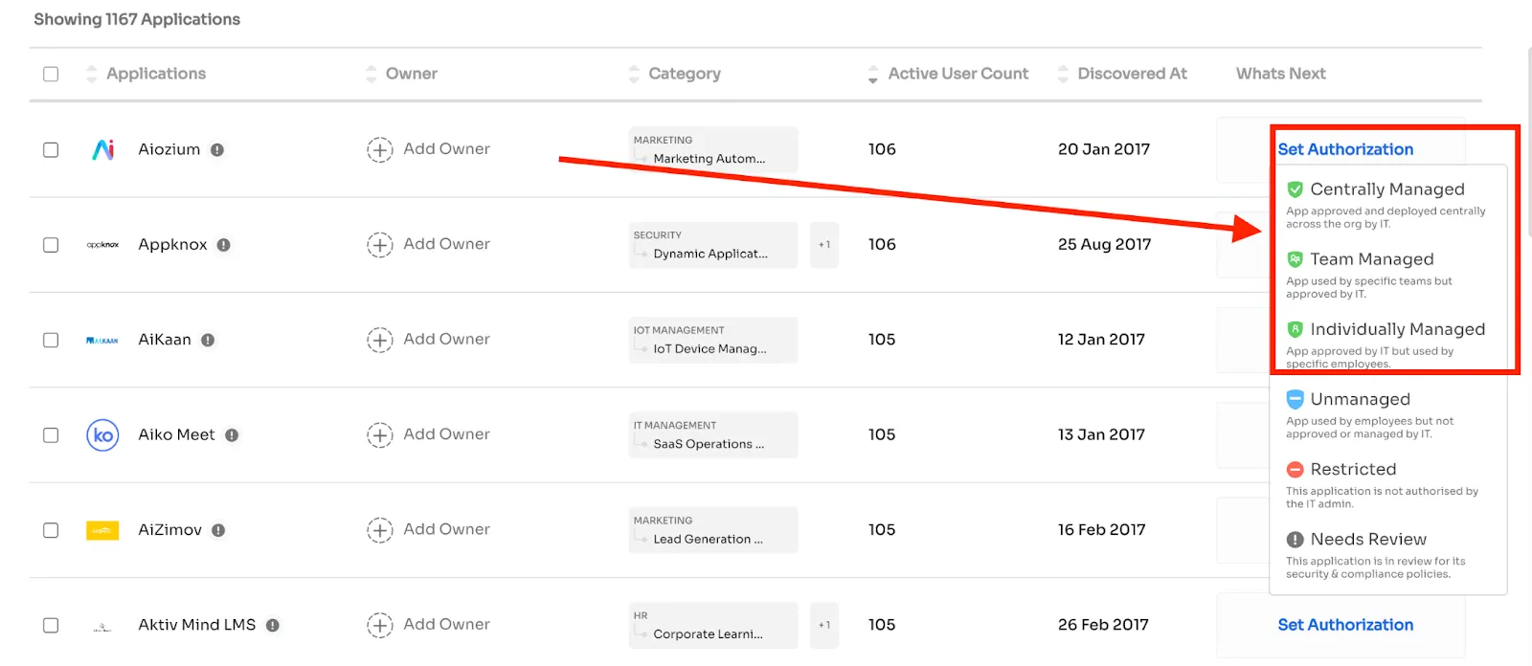Open the Aiko Meet application link

point(176,435)
